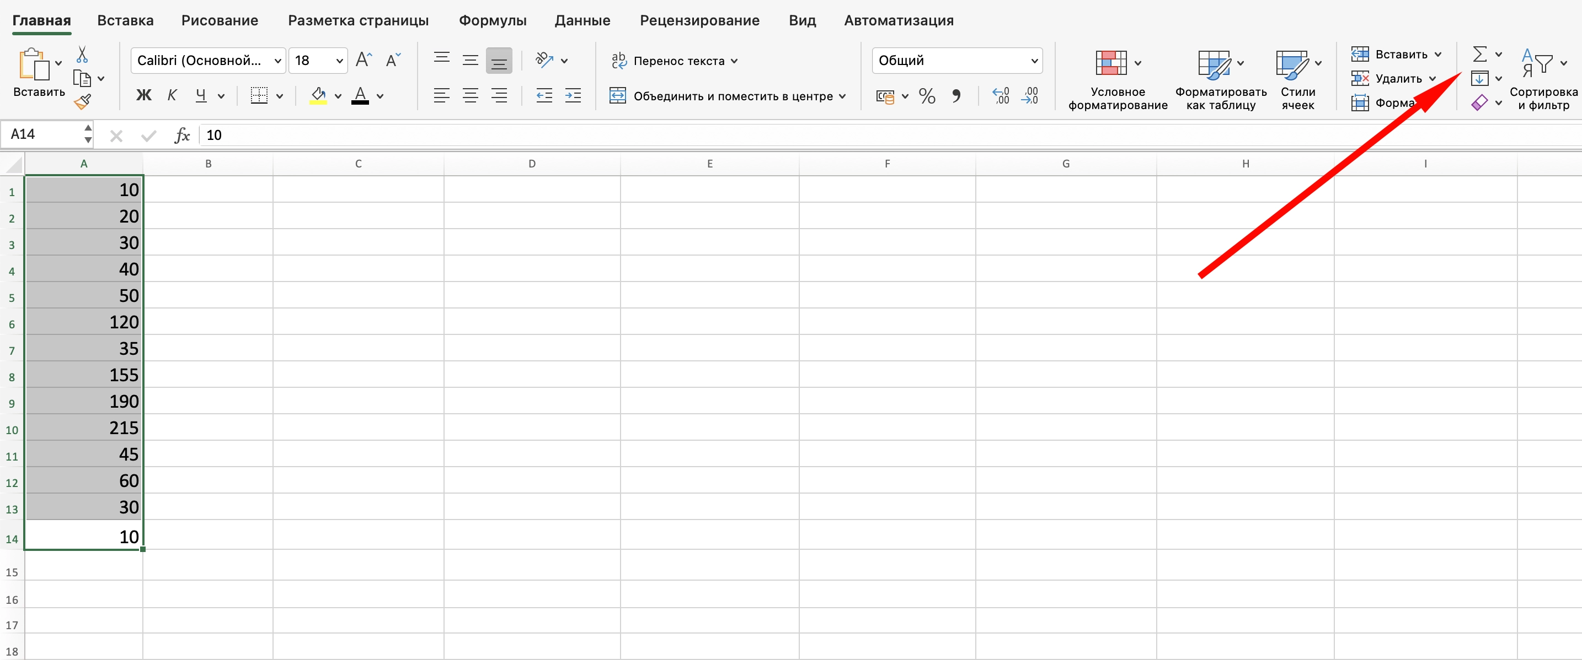
Task: Toggle bold formatting with Ж
Action: [x=143, y=95]
